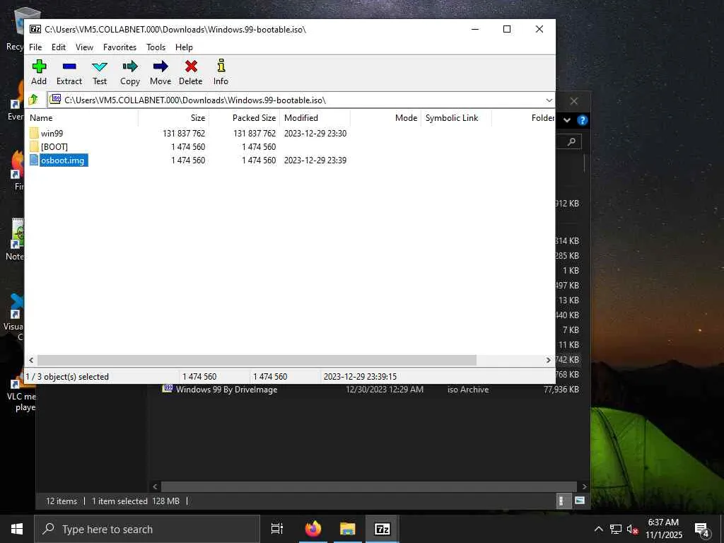This screenshot has height=543, width=724.
Task: Click the left arrow of 7-Zip scrollbar
Action: [31, 360]
